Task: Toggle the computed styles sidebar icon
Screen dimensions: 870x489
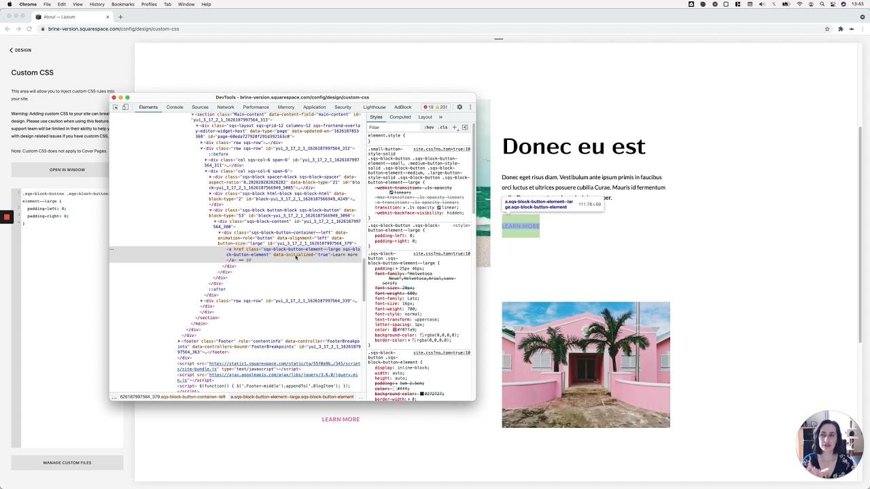Action: 465,128
